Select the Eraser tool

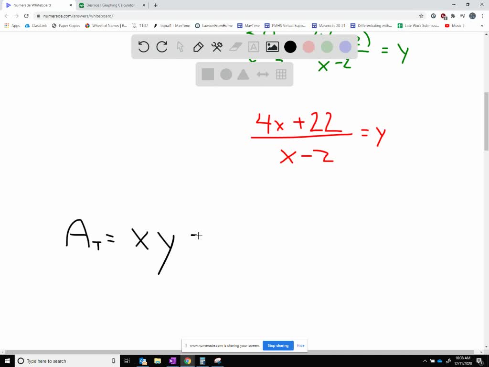[235, 47]
